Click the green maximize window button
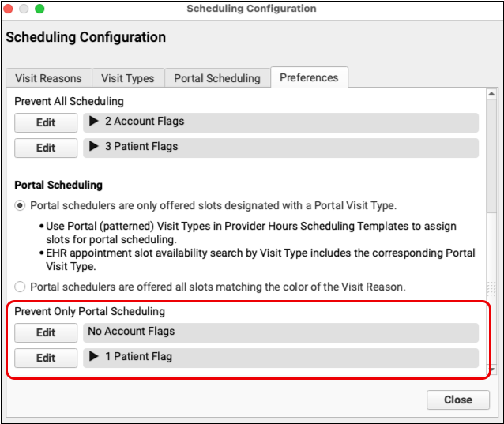 click(39, 9)
